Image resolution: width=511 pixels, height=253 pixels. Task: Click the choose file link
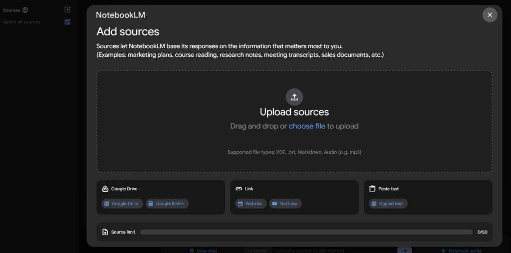[x=307, y=126]
